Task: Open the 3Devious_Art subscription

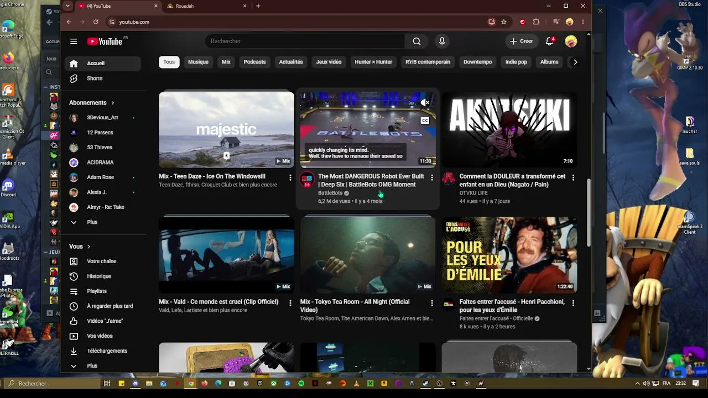Action: 103,118
